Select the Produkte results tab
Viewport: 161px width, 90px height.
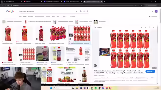[x=31, y=16]
